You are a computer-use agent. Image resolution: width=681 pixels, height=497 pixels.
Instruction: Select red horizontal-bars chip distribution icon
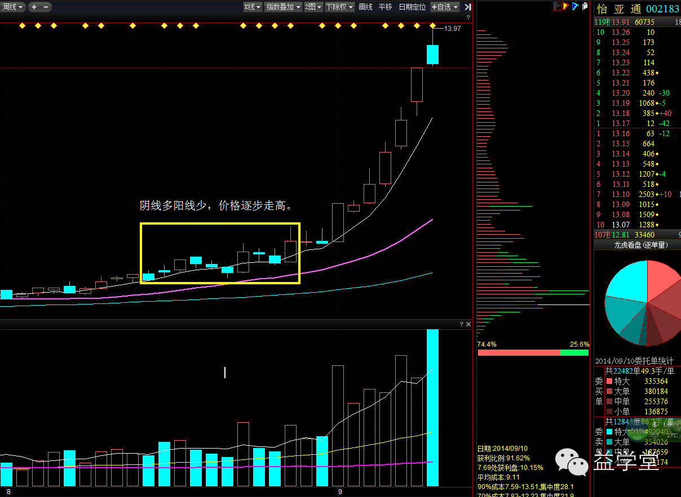558,6
